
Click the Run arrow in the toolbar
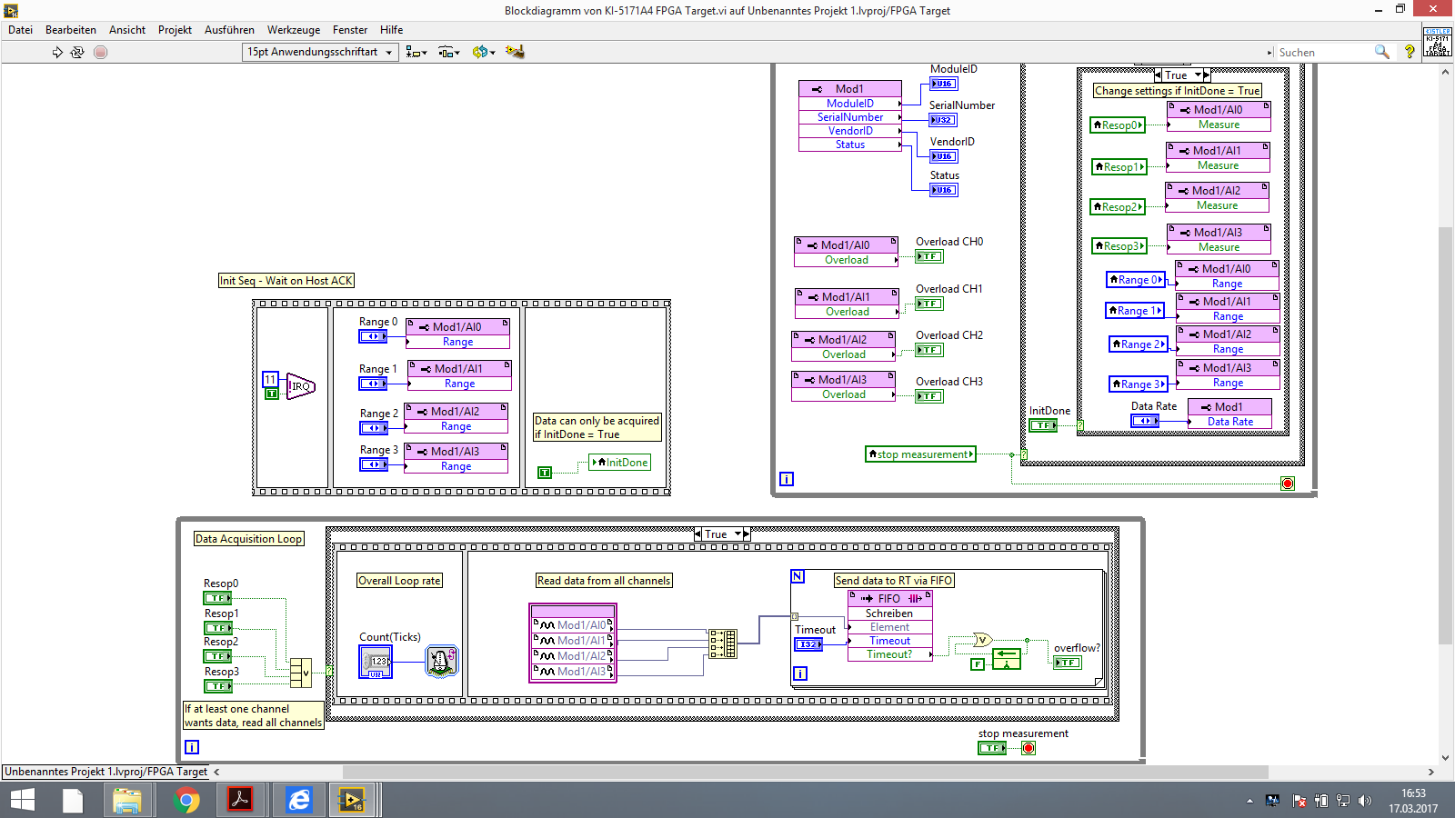point(57,53)
